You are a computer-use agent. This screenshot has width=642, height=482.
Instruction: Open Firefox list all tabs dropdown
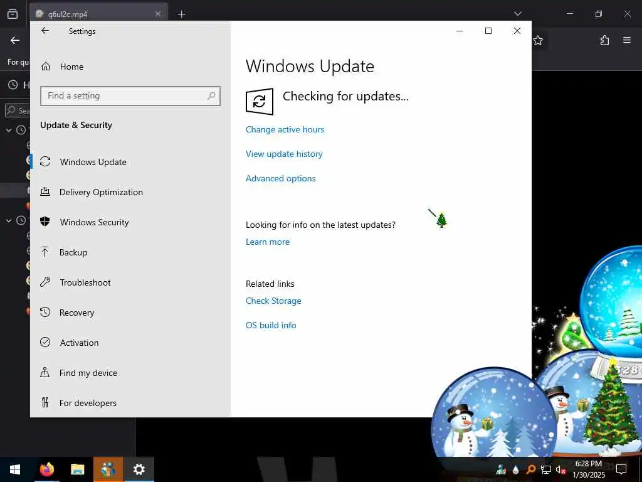tap(517, 14)
